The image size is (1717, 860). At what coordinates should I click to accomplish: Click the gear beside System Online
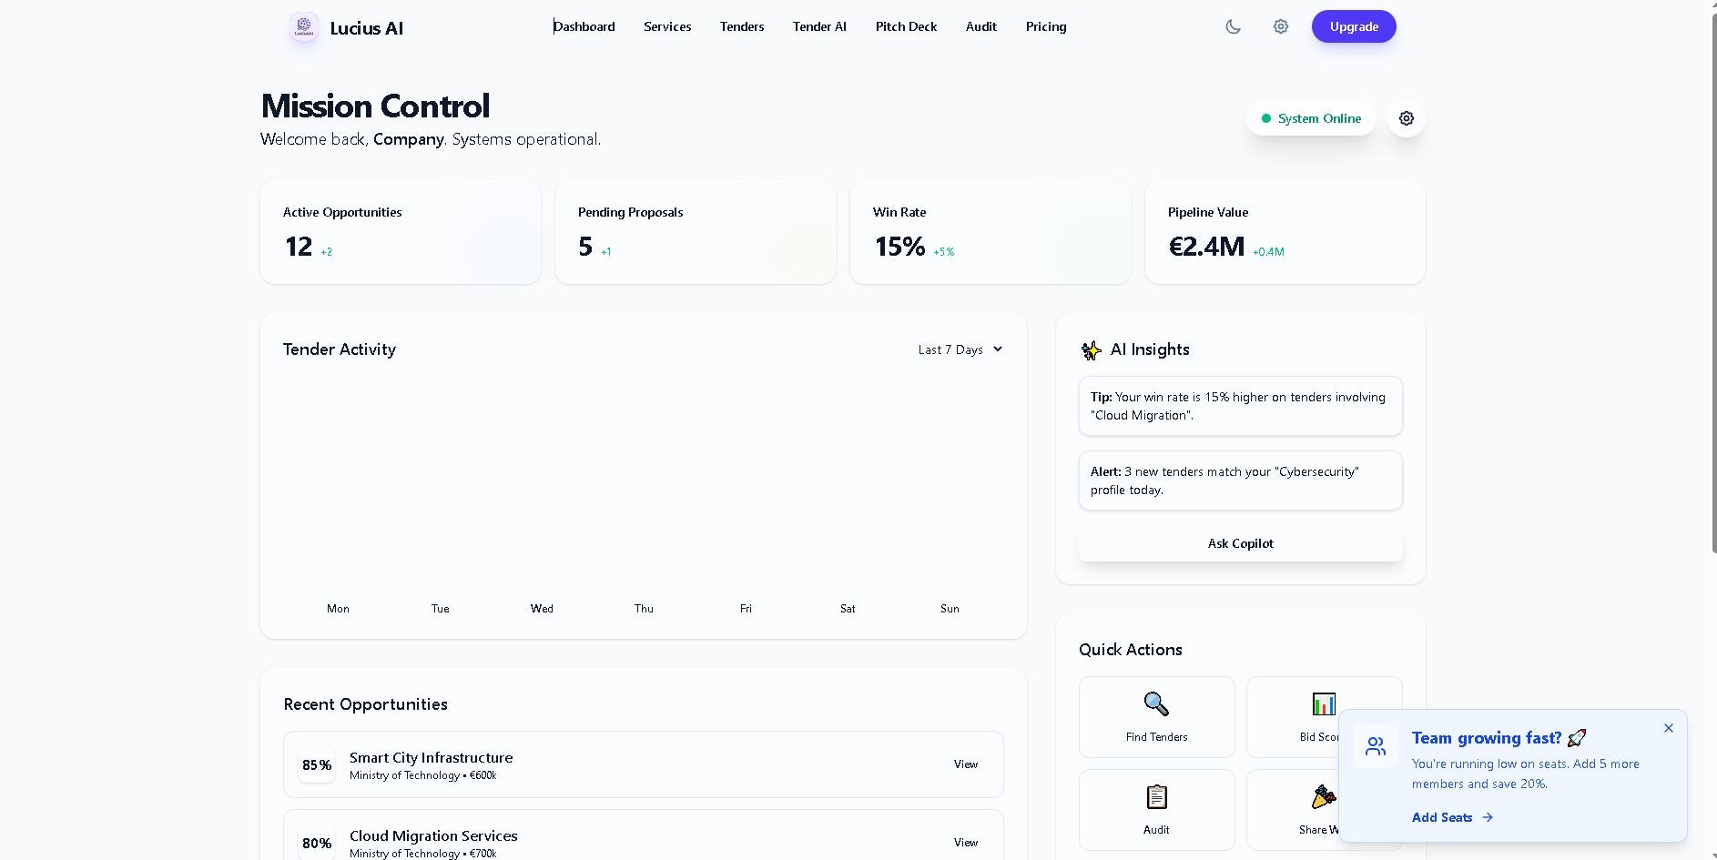[x=1405, y=118]
